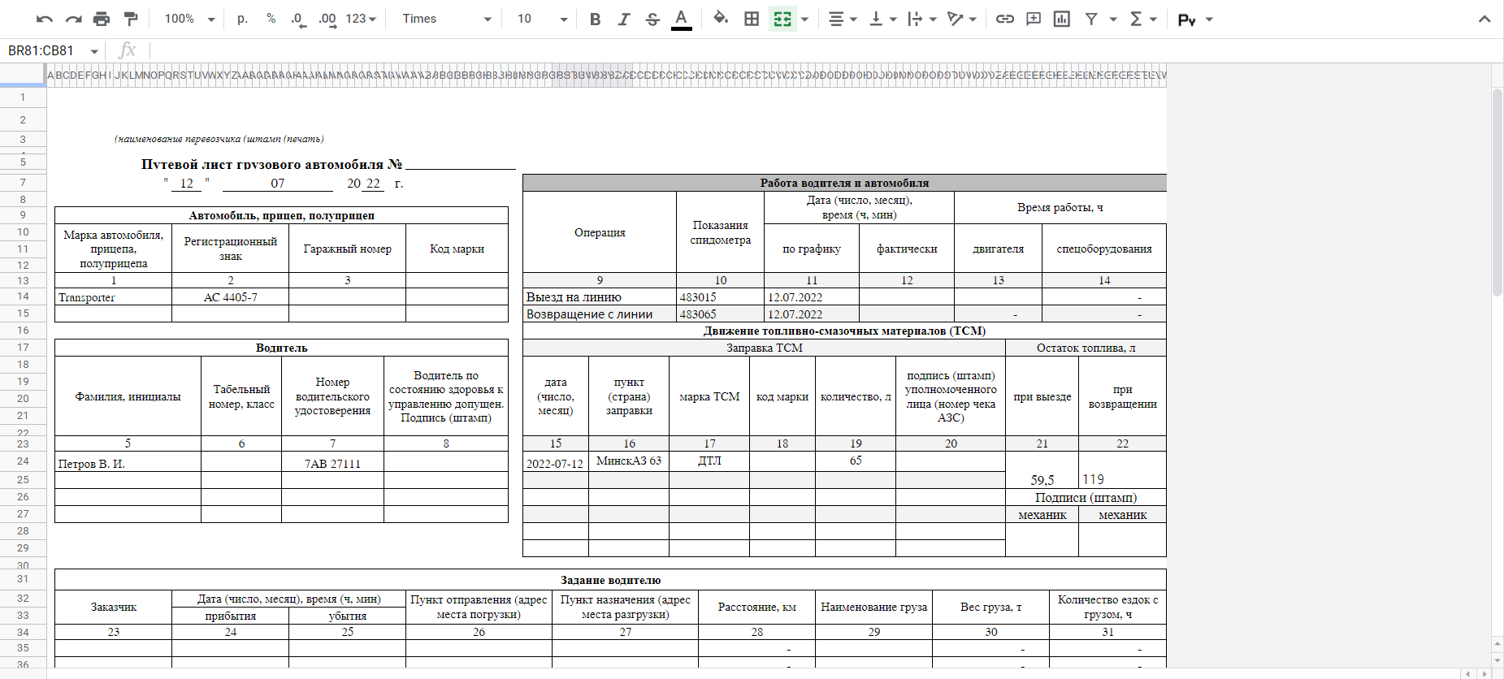This screenshot has width=1504, height=679.
Task: Collapse the toolbar with the up chevron
Action: (1484, 19)
